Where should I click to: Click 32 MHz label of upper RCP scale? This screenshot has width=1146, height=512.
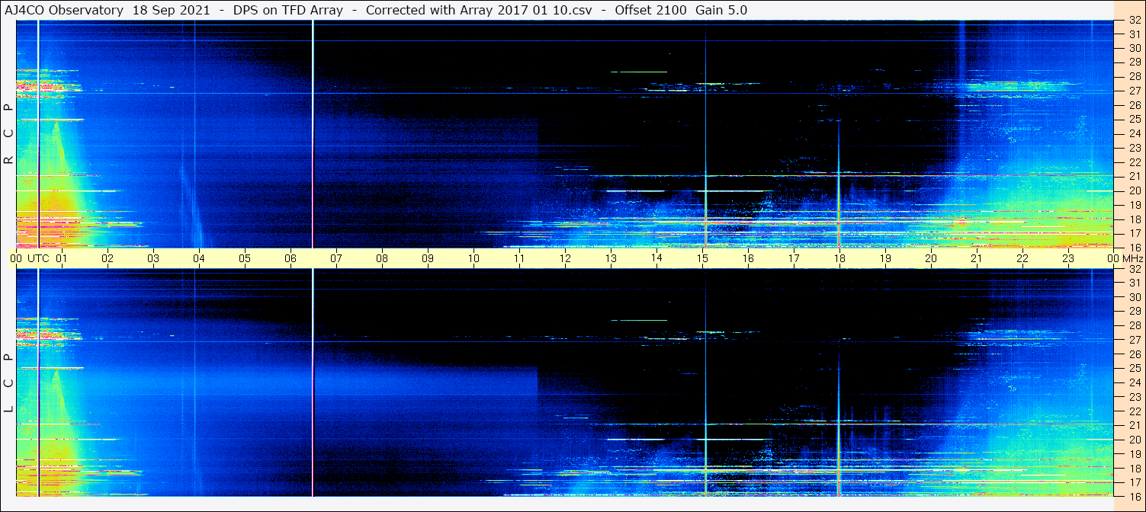1135,21
